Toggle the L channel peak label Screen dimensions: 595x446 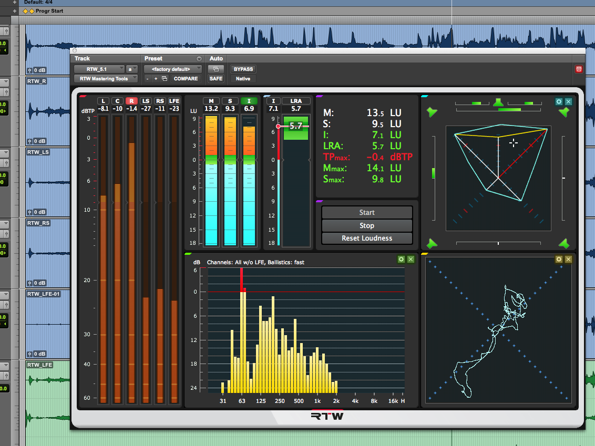[x=103, y=101]
